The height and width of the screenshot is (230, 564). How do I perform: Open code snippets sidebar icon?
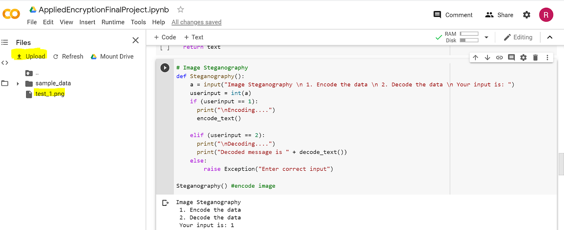5,62
